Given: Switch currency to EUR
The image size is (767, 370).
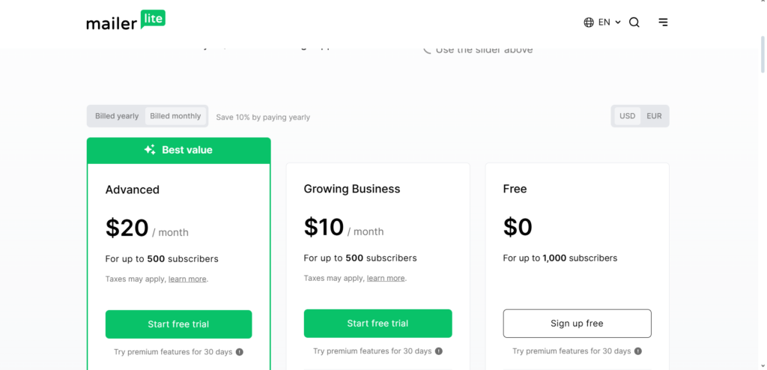Looking at the screenshot, I should (654, 116).
